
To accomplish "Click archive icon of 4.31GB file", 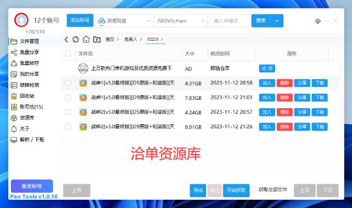I will [83, 83].
